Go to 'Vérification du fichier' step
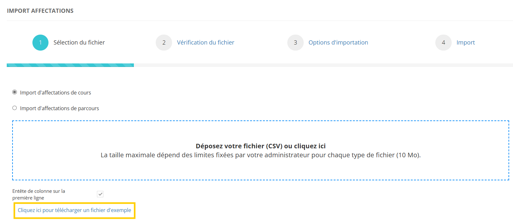Viewport: 513px width, 221px height. click(x=205, y=43)
